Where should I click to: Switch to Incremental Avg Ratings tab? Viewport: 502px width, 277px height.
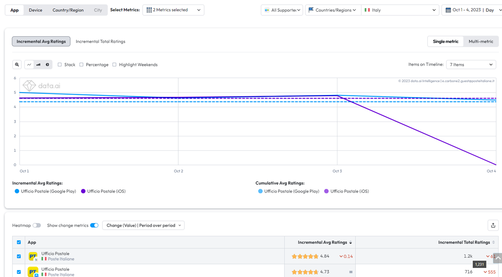tap(41, 41)
